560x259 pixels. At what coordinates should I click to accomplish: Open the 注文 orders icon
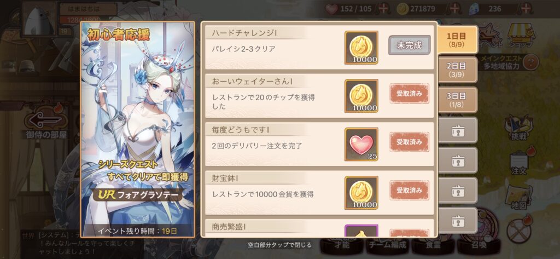point(520,162)
